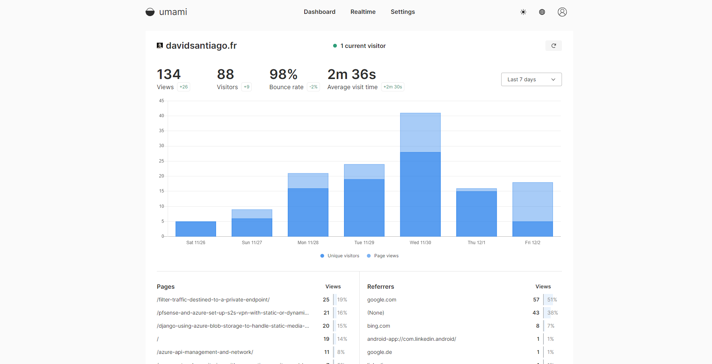The image size is (712, 364).
Task: Open the user profile icon
Action: (x=562, y=12)
